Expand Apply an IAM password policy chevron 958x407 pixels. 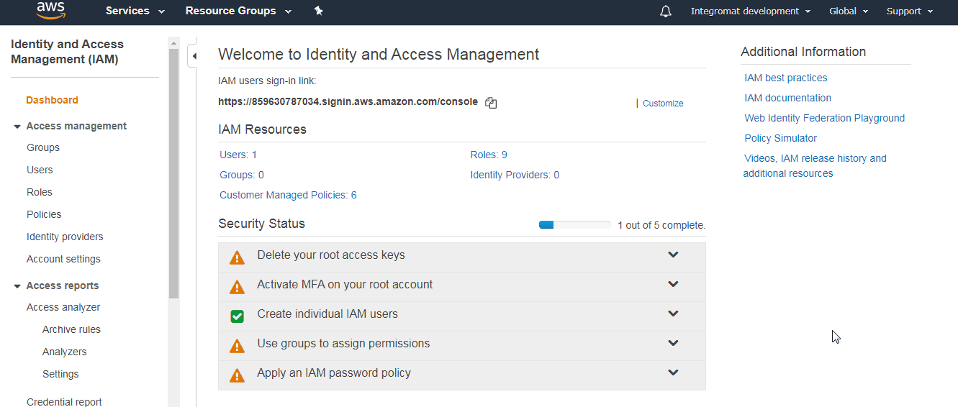click(x=673, y=372)
